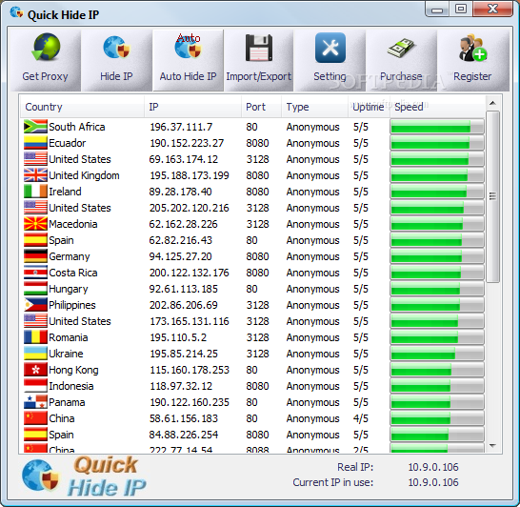This screenshot has height=507, width=520.
Task: Click the Current IP in use value
Action: pyautogui.click(x=433, y=482)
